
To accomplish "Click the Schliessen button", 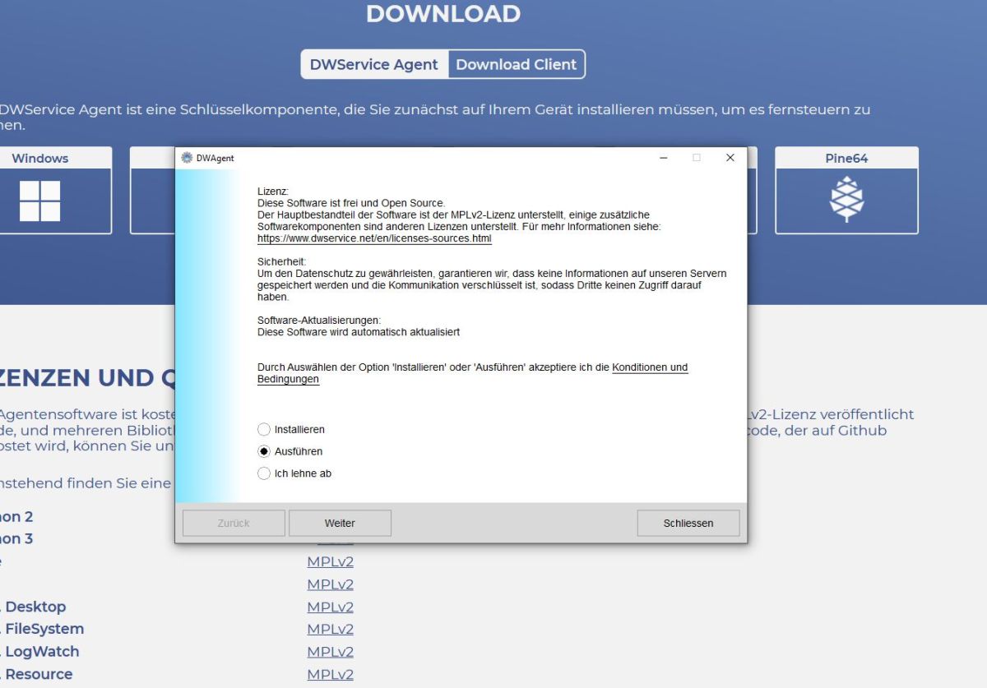I will pyautogui.click(x=688, y=523).
